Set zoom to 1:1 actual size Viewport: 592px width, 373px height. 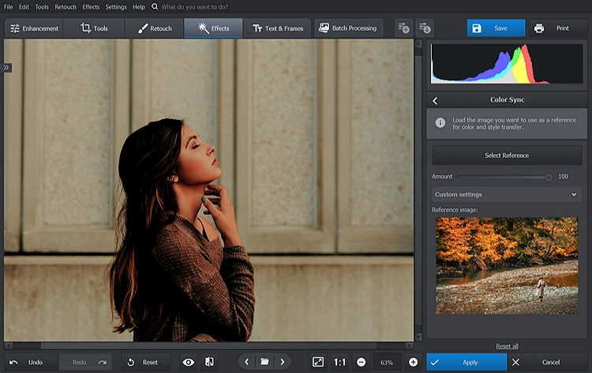[339, 362]
